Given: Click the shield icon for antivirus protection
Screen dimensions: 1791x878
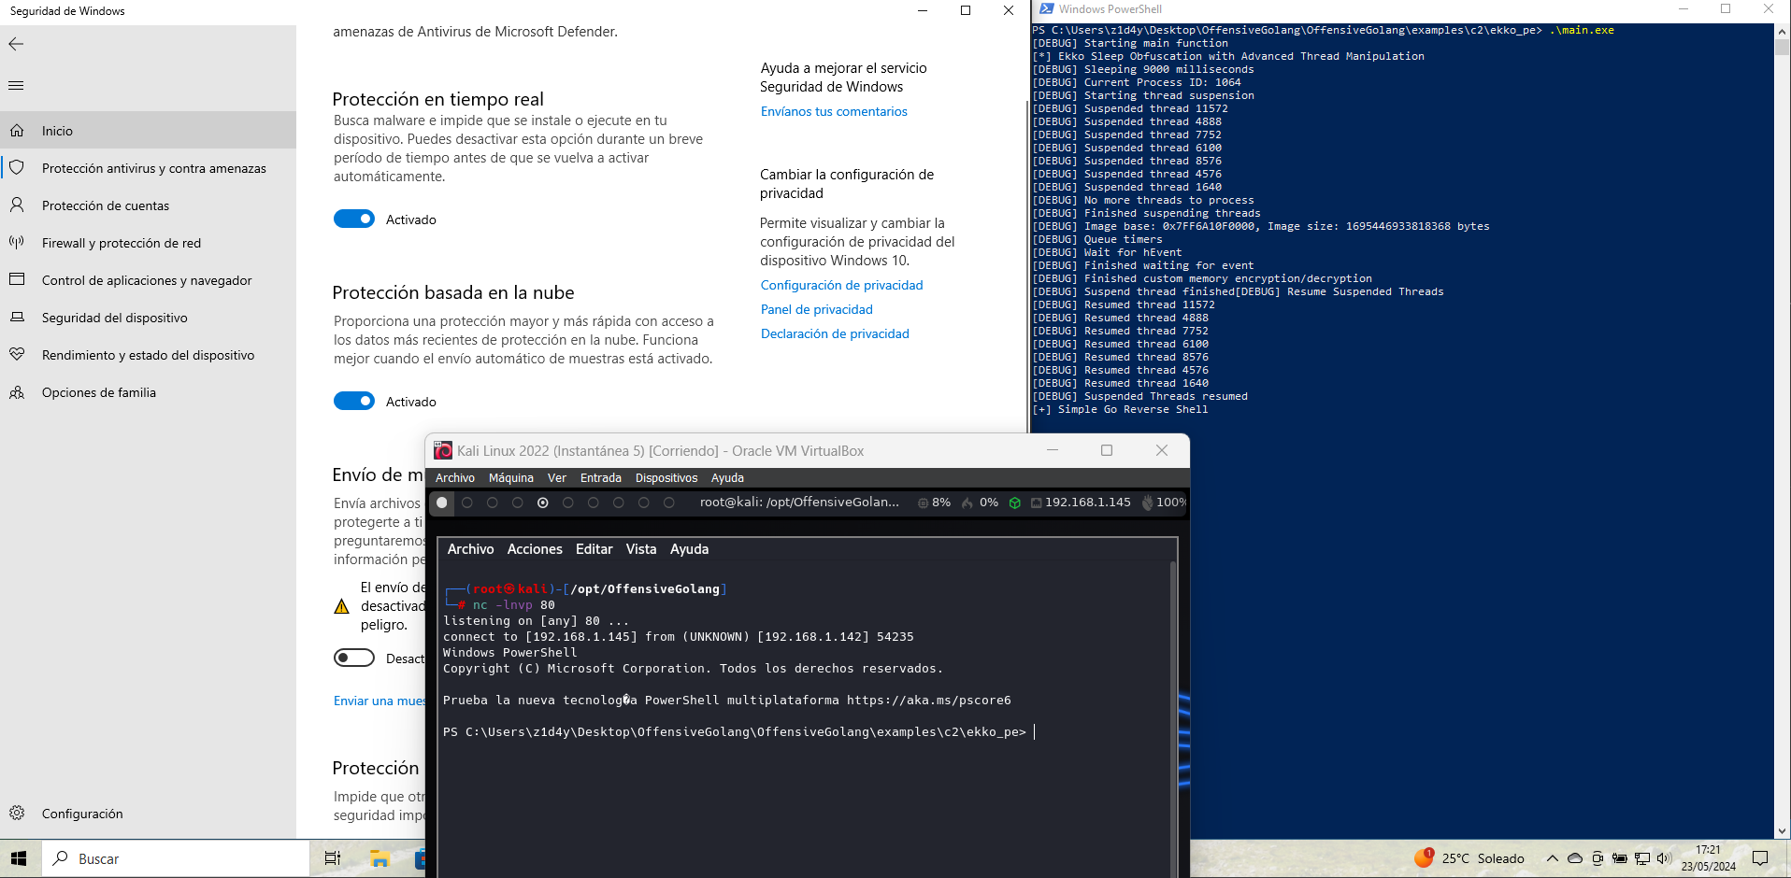Looking at the screenshot, I should pyautogui.click(x=17, y=168).
